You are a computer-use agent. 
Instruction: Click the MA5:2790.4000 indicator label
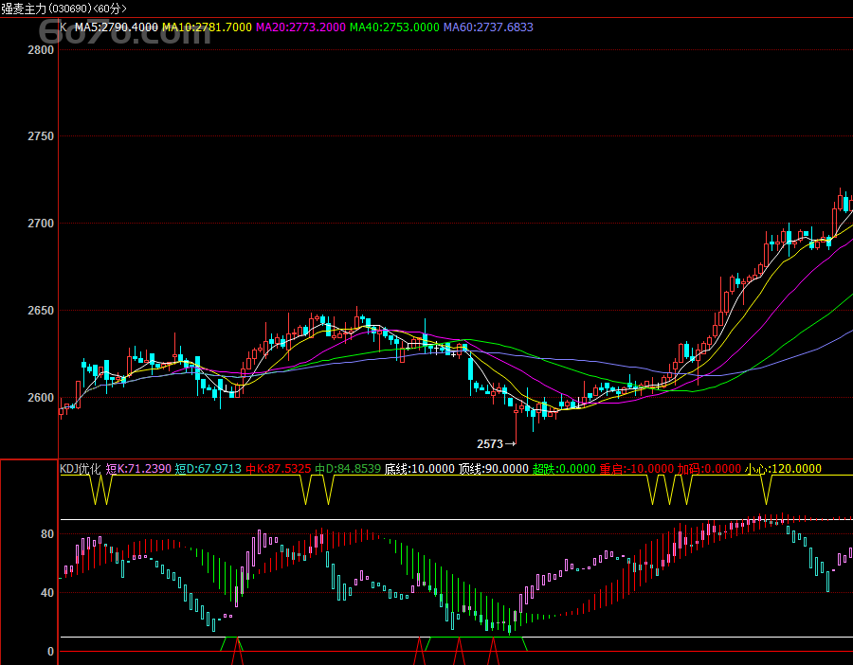click(117, 27)
